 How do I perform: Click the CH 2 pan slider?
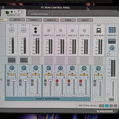pos(24,74)
